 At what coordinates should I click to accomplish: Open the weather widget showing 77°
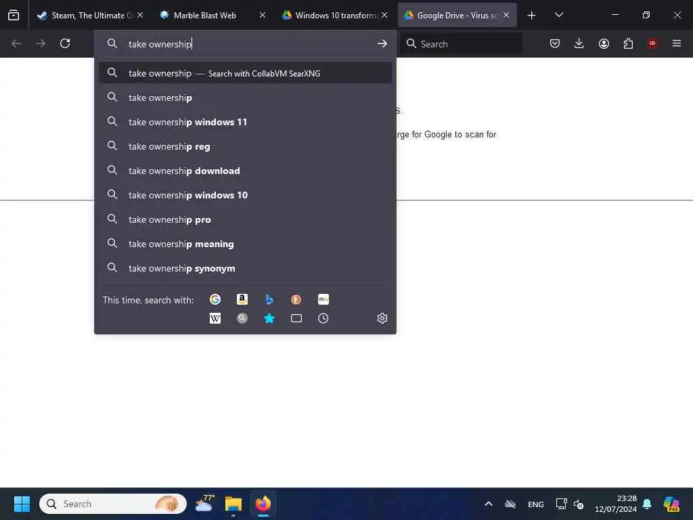click(204, 504)
